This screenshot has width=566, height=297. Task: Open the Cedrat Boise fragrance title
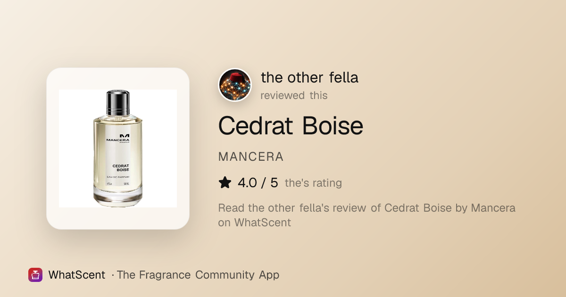tap(291, 126)
